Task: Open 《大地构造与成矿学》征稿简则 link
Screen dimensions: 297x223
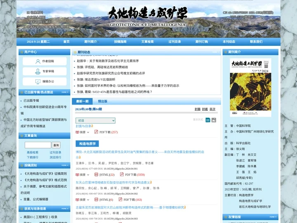Action: pyautogui.click(x=45, y=174)
